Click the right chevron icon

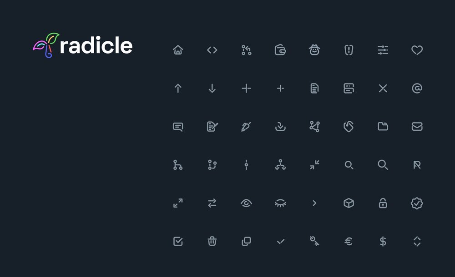tap(314, 203)
